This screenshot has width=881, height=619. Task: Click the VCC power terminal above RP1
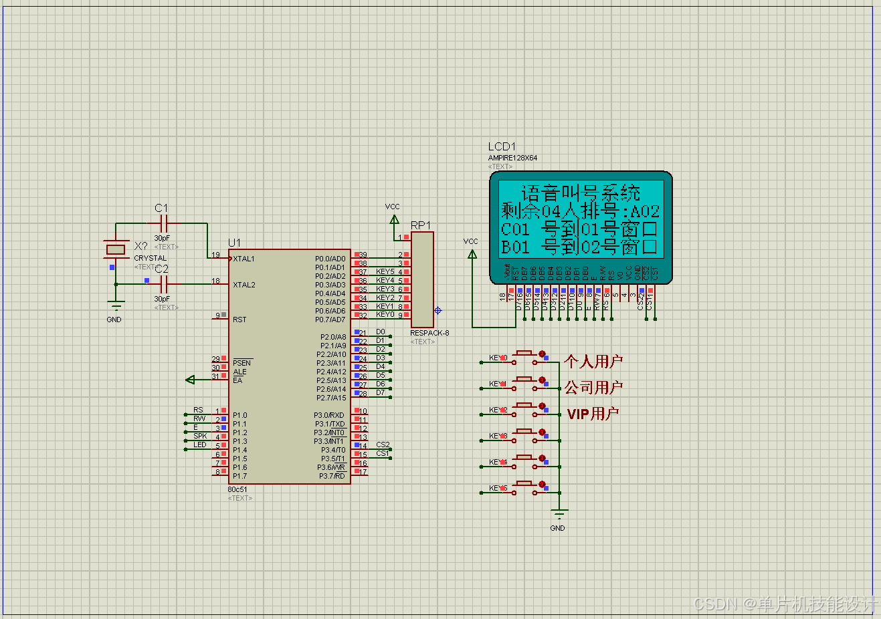pos(393,218)
